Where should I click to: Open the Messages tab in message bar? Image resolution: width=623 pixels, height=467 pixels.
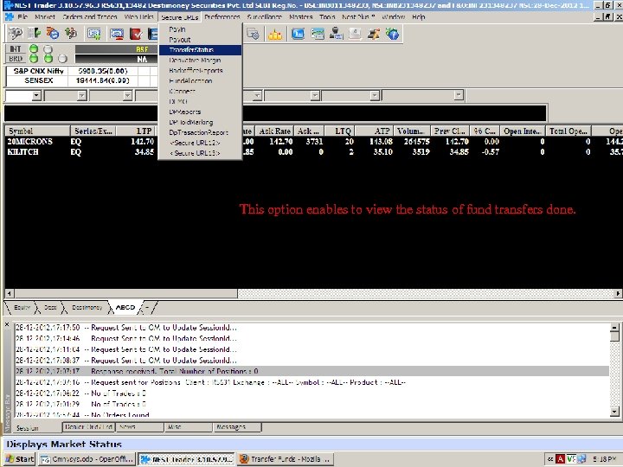coord(237,427)
